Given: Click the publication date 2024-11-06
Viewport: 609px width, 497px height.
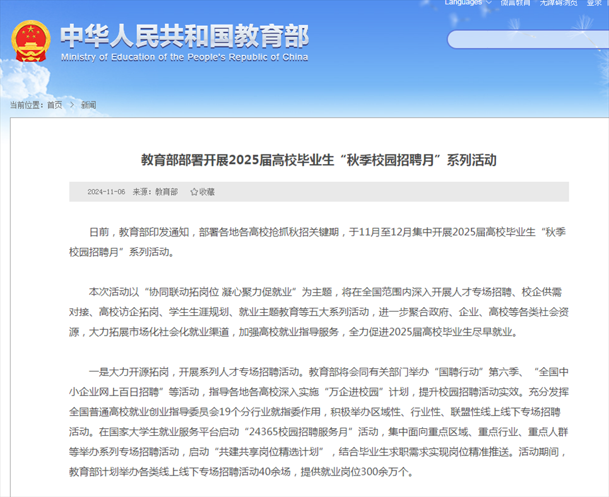Looking at the screenshot, I should pos(106,192).
